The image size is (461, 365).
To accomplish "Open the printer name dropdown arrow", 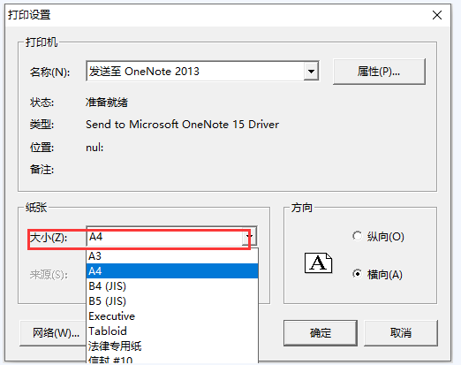I will 311,72.
